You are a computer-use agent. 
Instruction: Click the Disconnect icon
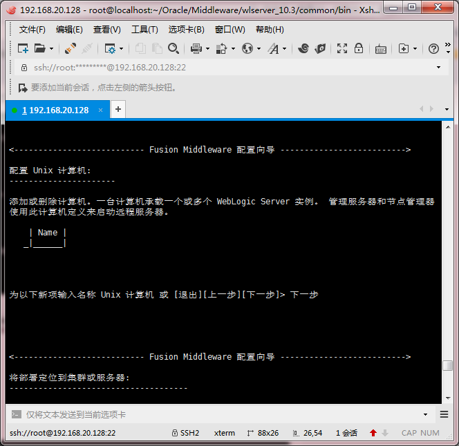87,48
